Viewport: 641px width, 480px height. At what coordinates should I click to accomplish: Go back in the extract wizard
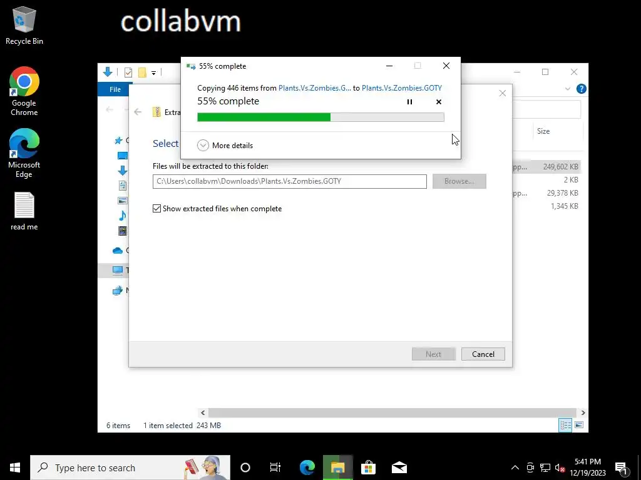pos(138,112)
